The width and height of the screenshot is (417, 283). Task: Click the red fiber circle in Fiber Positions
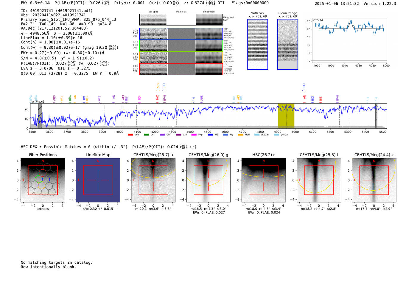tap(42, 173)
